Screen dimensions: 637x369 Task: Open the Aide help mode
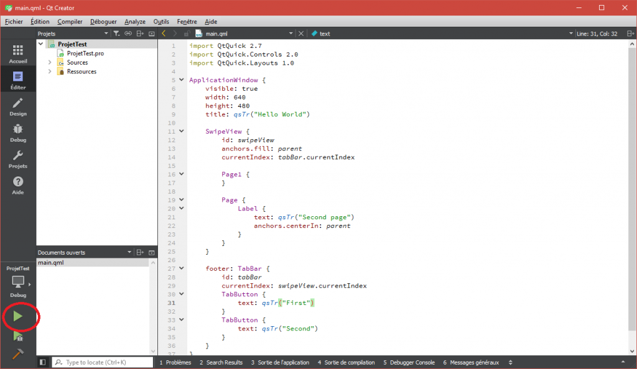pos(18,185)
